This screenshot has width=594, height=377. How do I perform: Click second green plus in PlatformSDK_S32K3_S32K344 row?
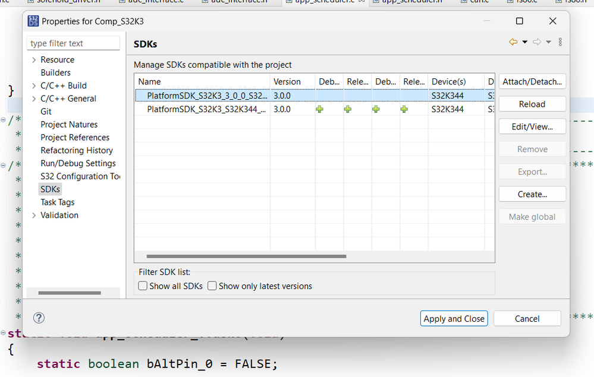pos(347,109)
